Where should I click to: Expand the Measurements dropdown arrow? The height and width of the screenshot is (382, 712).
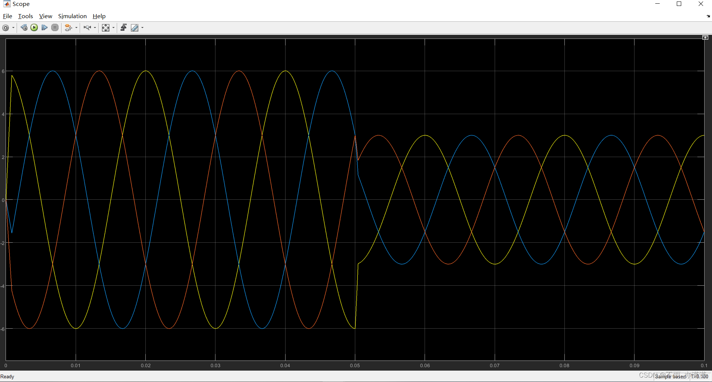tap(142, 28)
